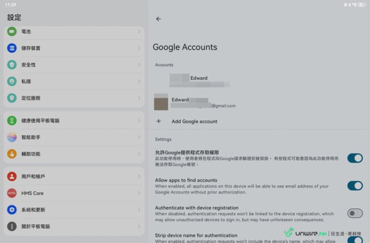Enable Authenticate with device registration switch
Image resolution: width=370 pixels, height=243 pixels.
[x=355, y=213]
